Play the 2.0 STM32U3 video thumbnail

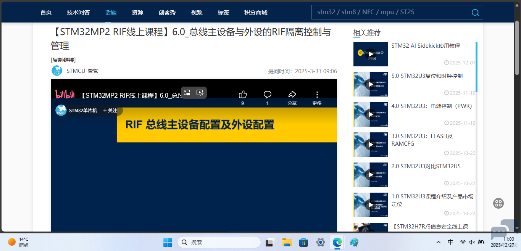click(x=371, y=175)
